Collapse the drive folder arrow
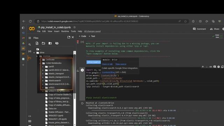Viewport: 224px width, 126px height. pyautogui.click(x=34, y=53)
